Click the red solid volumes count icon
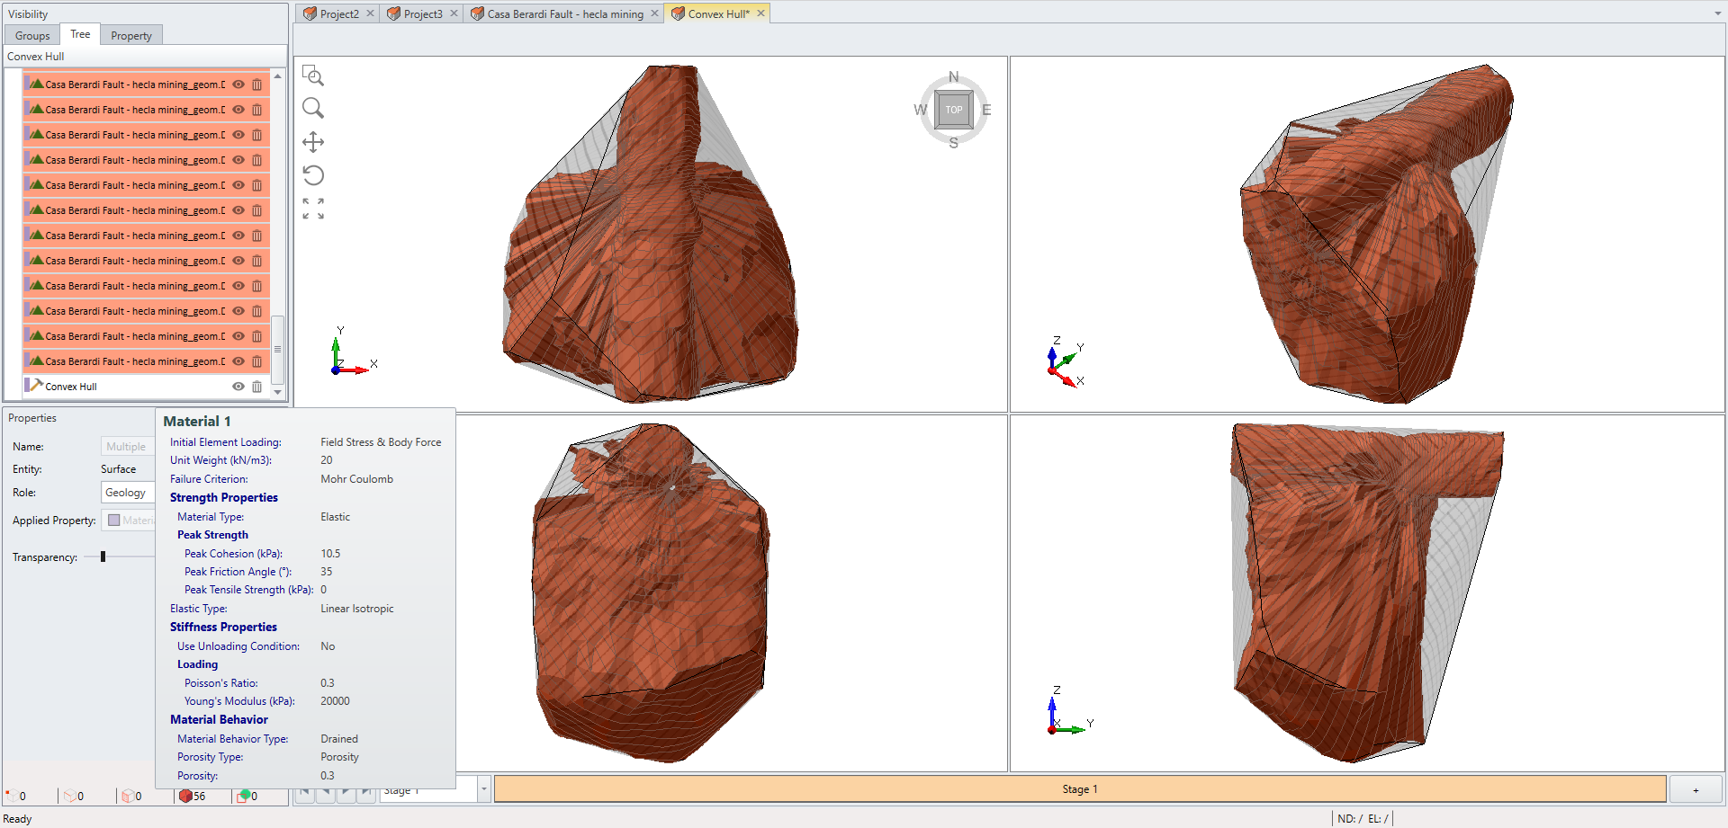 click(185, 796)
